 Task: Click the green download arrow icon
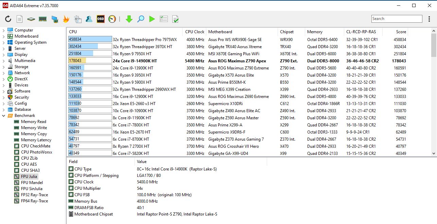click(x=129, y=19)
